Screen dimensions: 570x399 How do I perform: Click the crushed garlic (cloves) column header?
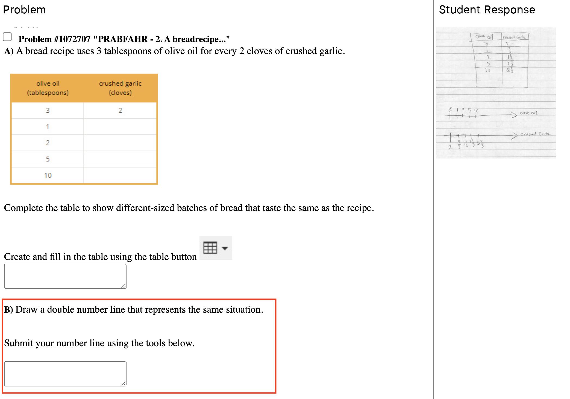pos(120,88)
